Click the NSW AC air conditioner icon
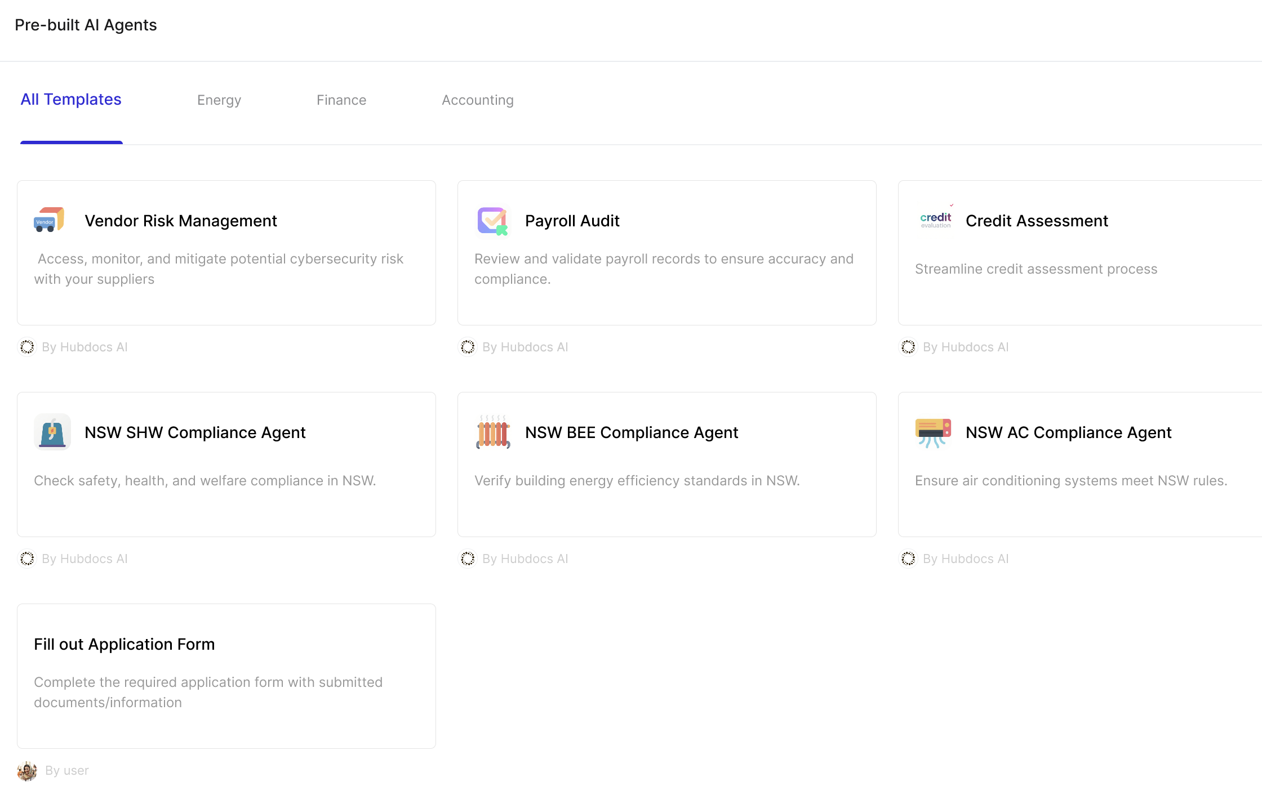 click(933, 432)
